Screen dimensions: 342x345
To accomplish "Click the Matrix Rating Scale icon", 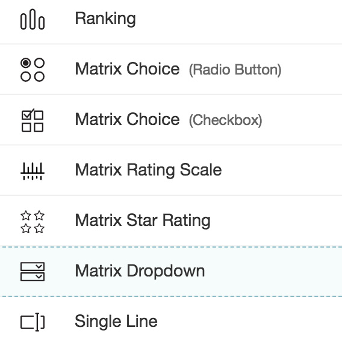I will click(33, 171).
